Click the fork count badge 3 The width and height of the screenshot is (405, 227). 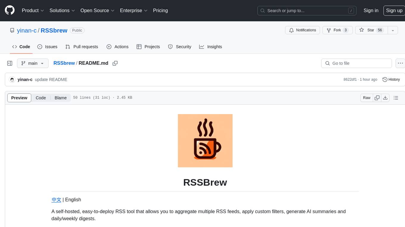tap(345, 30)
